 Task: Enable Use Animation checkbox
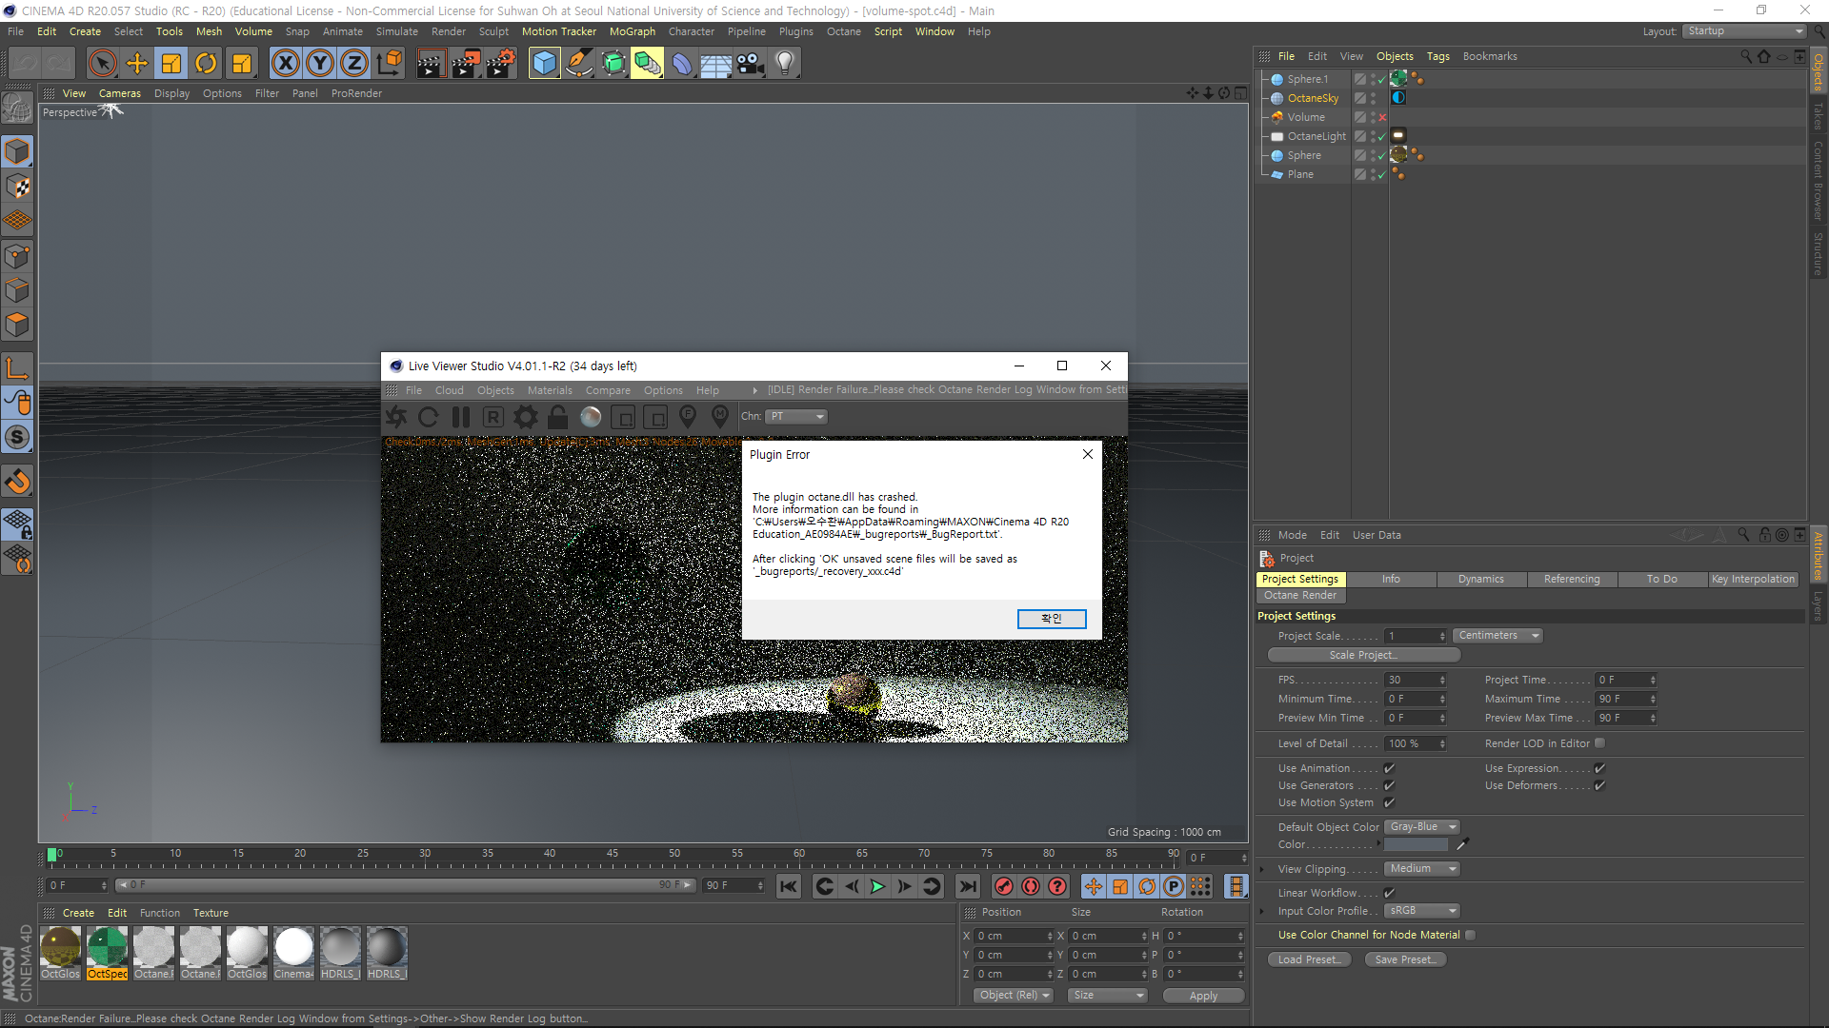(1389, 767)
